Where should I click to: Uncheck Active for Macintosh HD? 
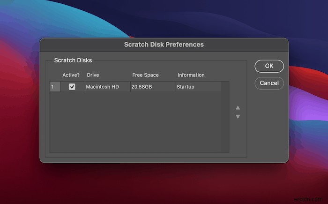pyautogui.click(x=72, y=87)
